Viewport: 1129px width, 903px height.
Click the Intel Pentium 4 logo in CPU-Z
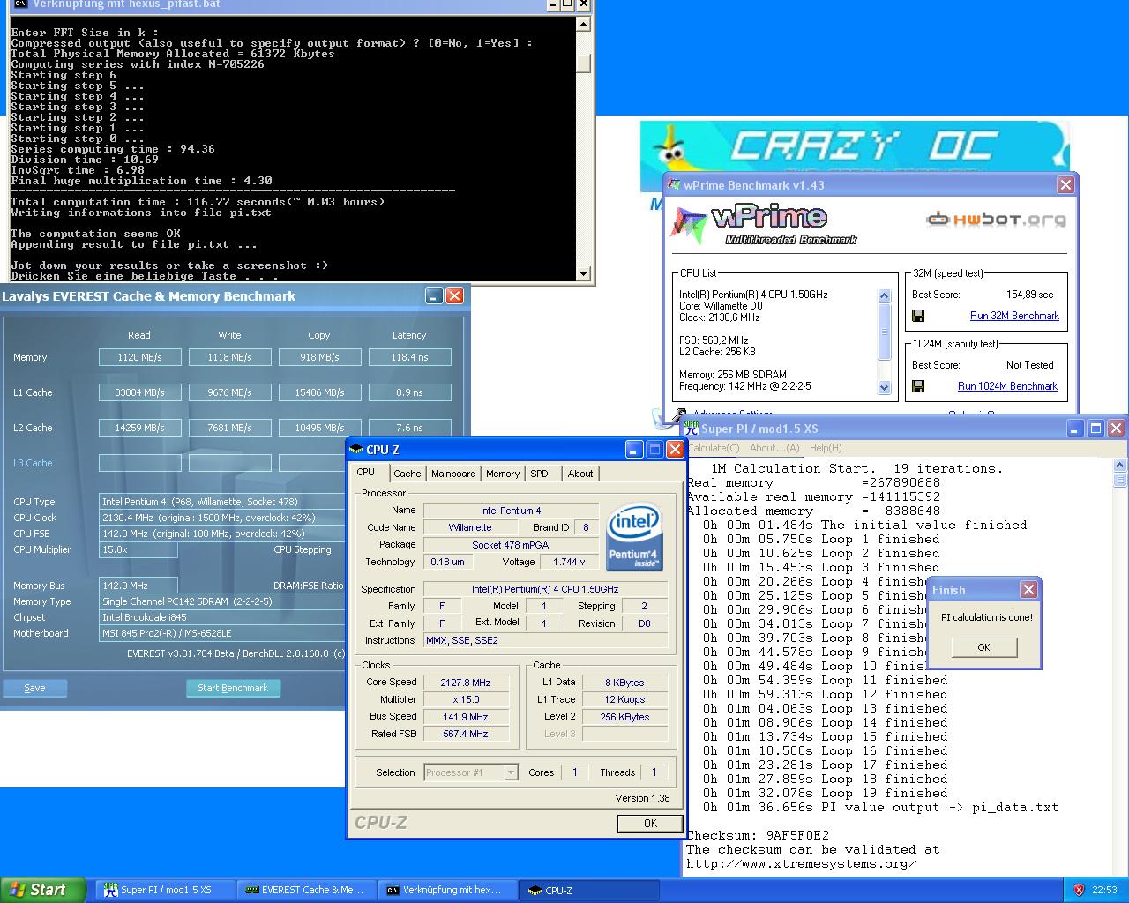634,538
